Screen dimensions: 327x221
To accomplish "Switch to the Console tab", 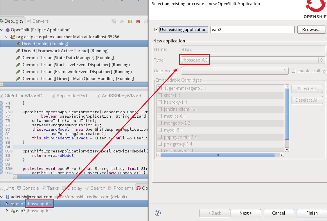I will point(28,188).
